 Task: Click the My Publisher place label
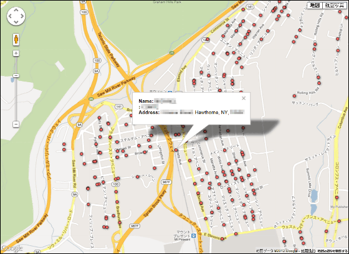click(339, 207)
